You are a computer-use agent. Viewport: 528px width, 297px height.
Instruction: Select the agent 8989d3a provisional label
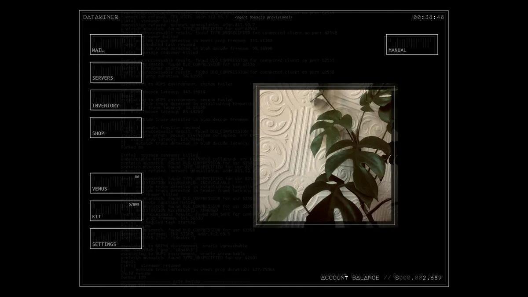pos(263,17)
